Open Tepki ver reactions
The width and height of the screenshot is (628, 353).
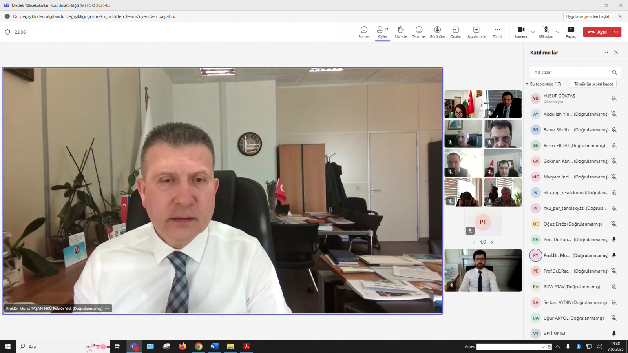pyautogui.click(x=419, y=32)
